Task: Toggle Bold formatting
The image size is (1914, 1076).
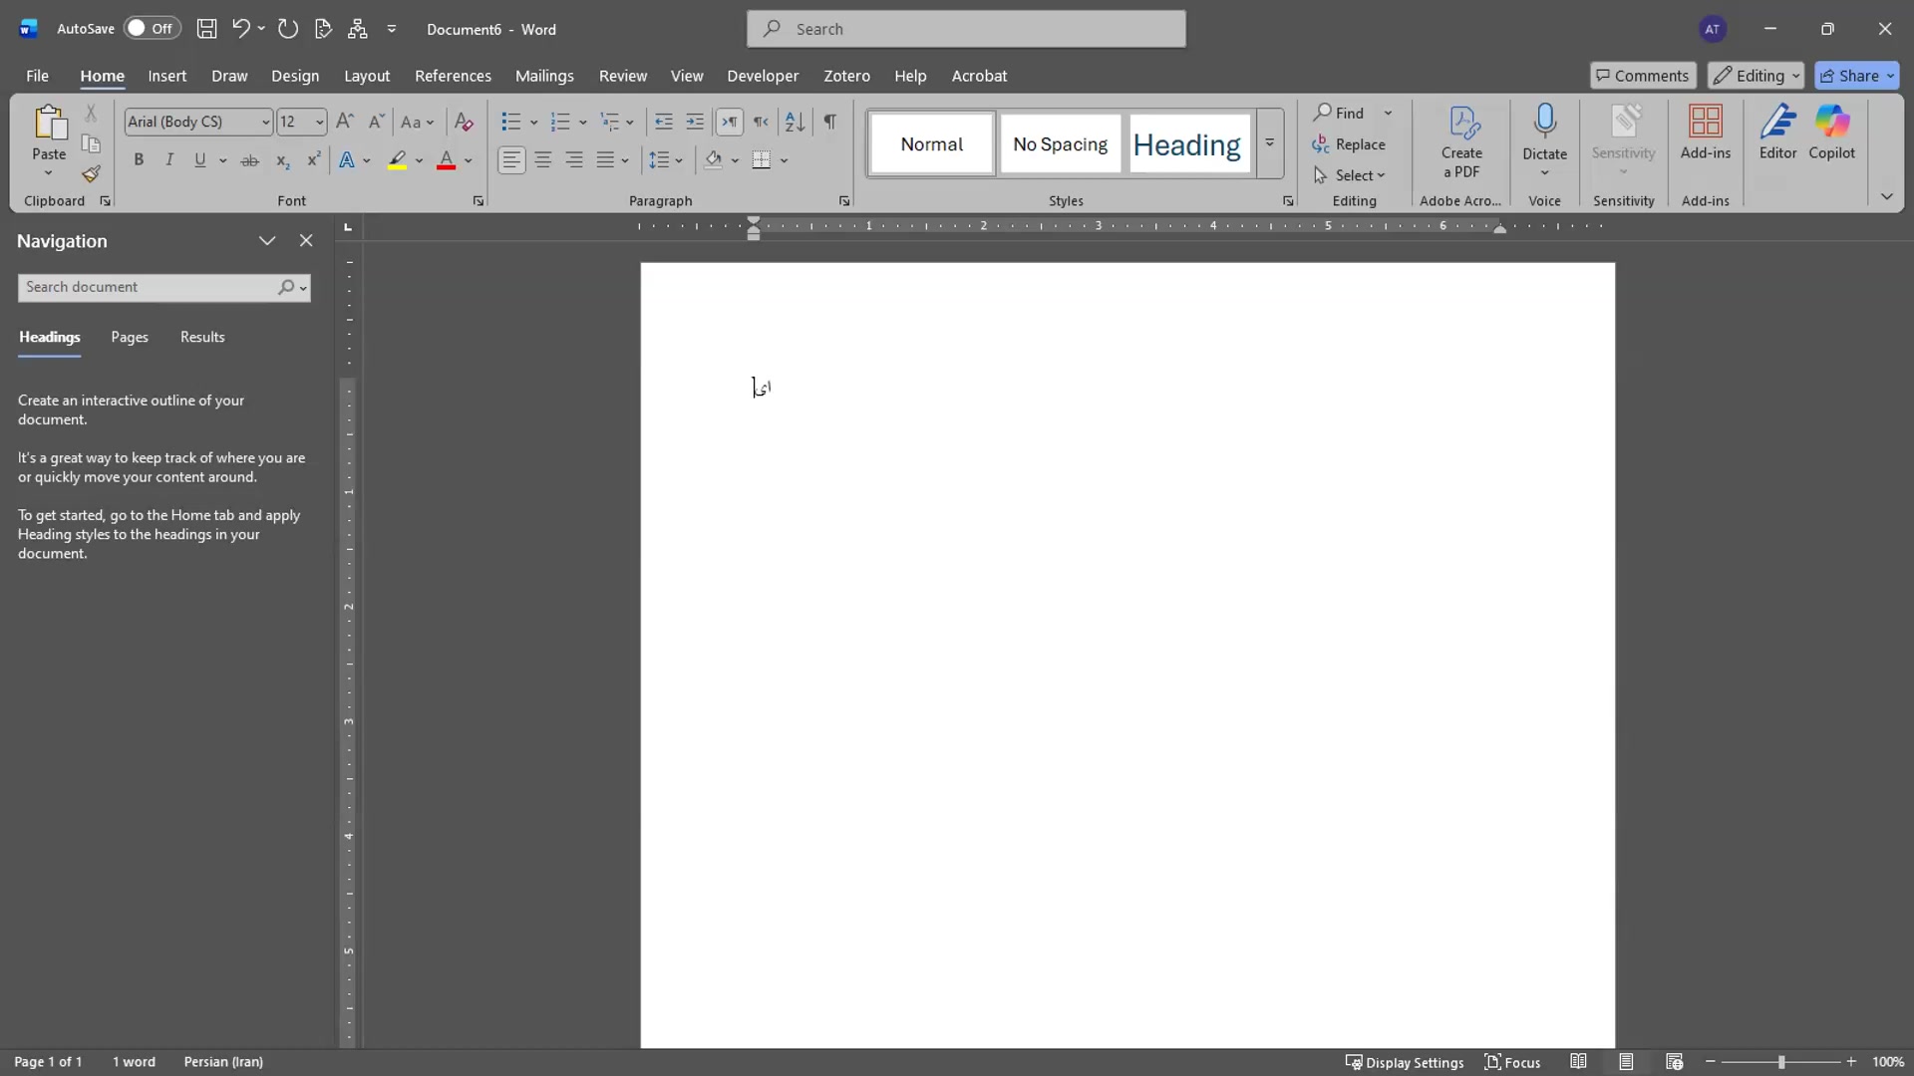Action: (139, 160)
